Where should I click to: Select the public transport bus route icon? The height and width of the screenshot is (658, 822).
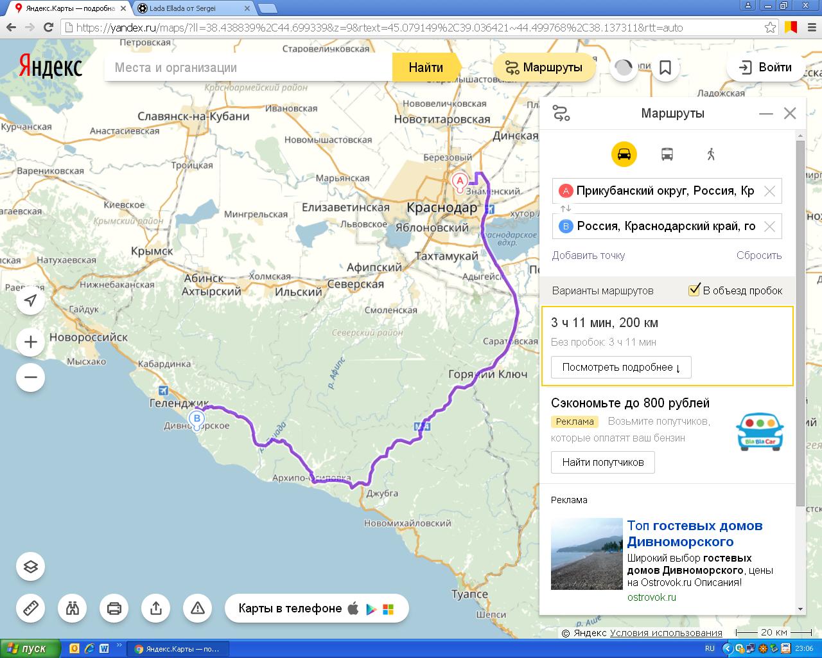[667, 154]
